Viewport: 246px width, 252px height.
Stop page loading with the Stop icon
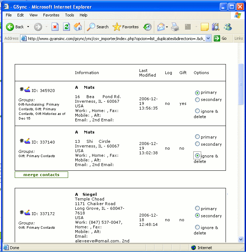[55, 27]
